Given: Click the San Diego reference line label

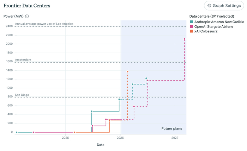Looking at the screenshot, I should click(x=23, y=95).
